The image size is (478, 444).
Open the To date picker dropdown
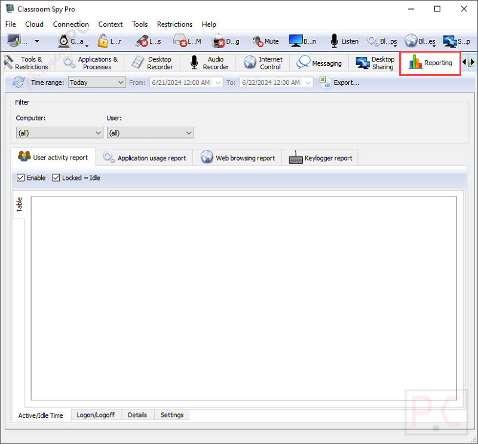click(308, 82)
